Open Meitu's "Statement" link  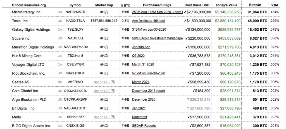[x=139, y=117]
